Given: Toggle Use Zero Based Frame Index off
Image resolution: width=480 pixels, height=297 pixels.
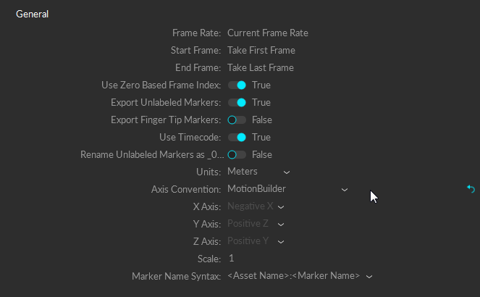Looking at the screenshot, I should [237, 85].
